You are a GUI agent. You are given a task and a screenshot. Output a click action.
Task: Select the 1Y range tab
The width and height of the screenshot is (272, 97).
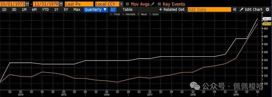[x=56, y=10]
